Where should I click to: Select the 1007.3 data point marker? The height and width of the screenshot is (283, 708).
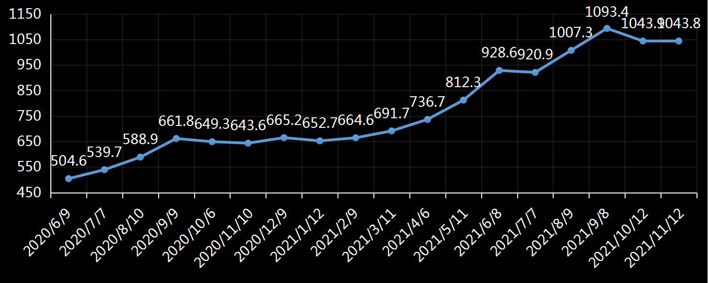(x=571, y=50)
